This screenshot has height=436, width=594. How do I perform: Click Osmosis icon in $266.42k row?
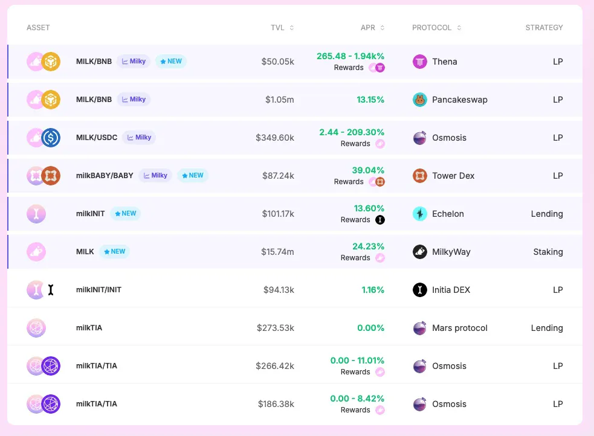[x=420, y=366]
